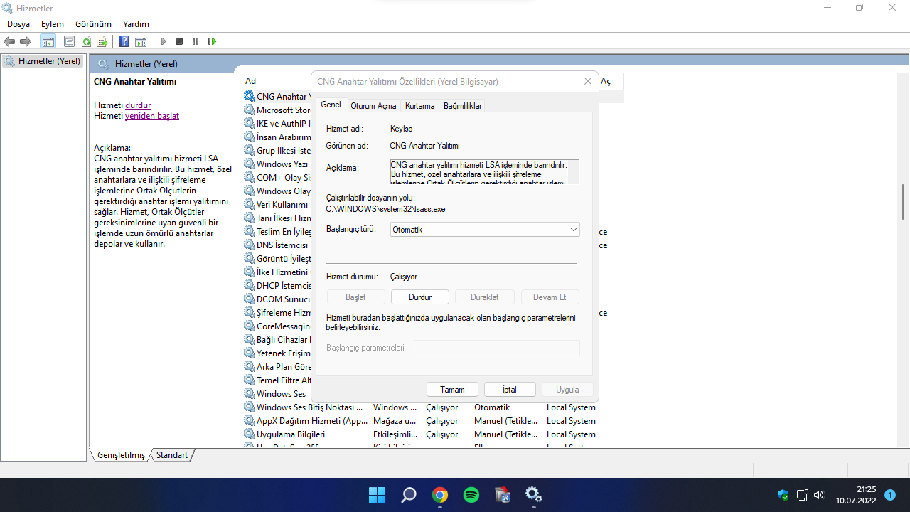Open Help with the blue question mark icon
910x512 pixels.
pos(124,41)
